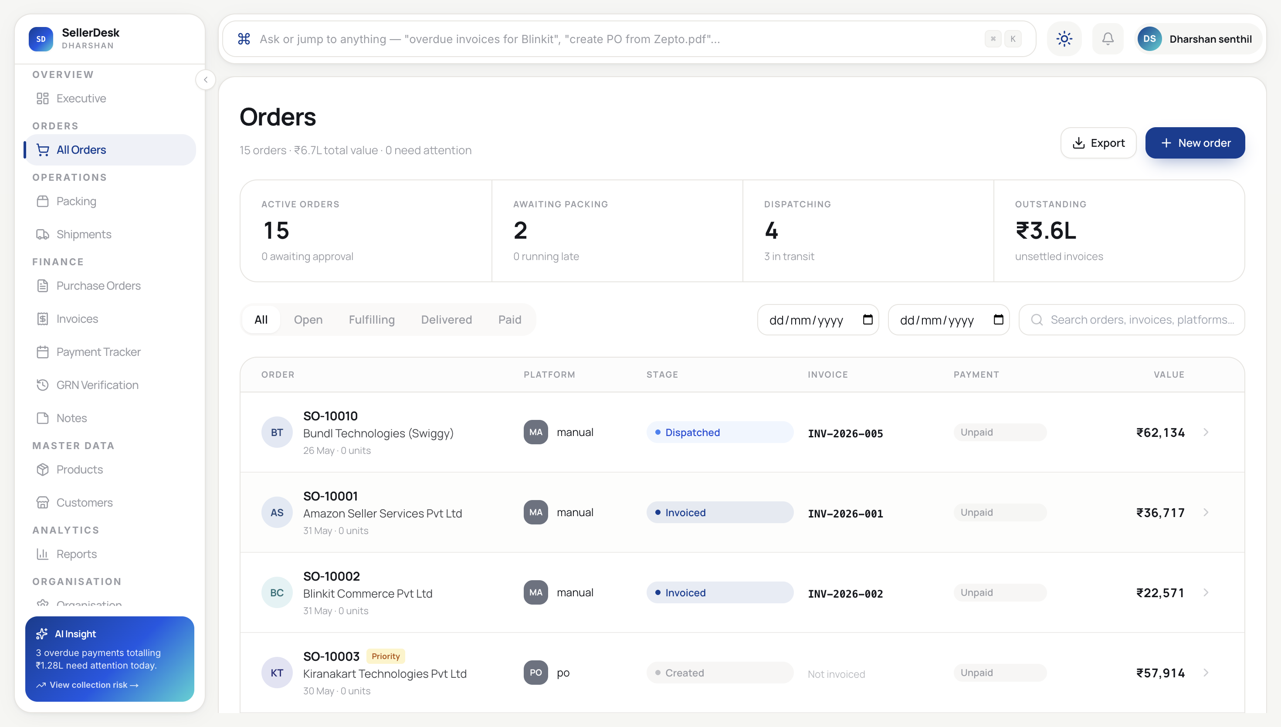Toggle light/dark theme with sun icon
The height and width of the screenshot is (727, 1281).
coord(1064,39)
